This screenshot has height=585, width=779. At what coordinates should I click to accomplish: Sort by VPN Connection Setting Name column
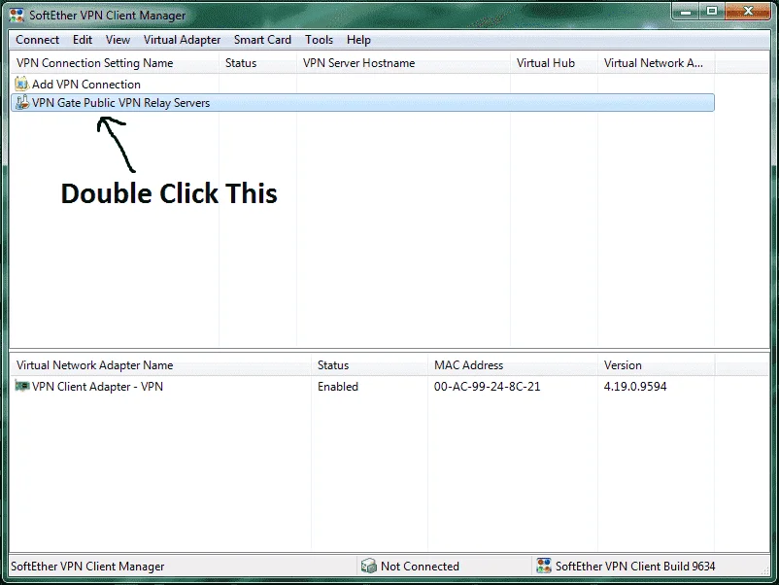(x=115, y=63)
